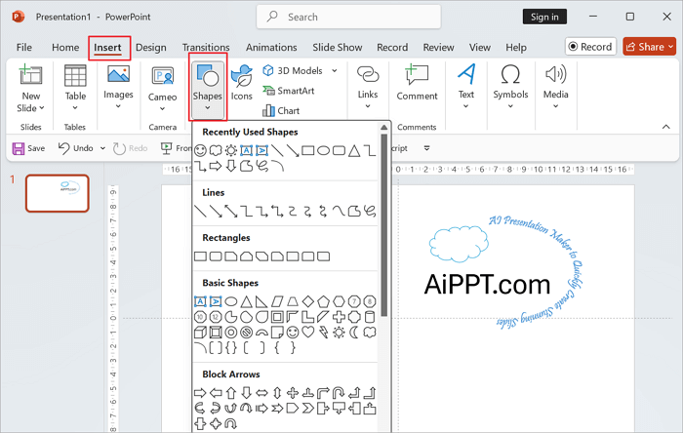Click the Share button

point(650,47)
